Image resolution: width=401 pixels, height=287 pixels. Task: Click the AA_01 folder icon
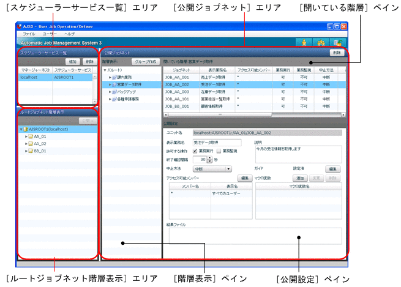(31, 136)
